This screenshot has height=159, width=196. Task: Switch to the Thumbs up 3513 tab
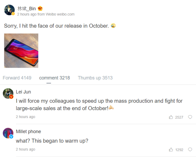click(95, 78)
